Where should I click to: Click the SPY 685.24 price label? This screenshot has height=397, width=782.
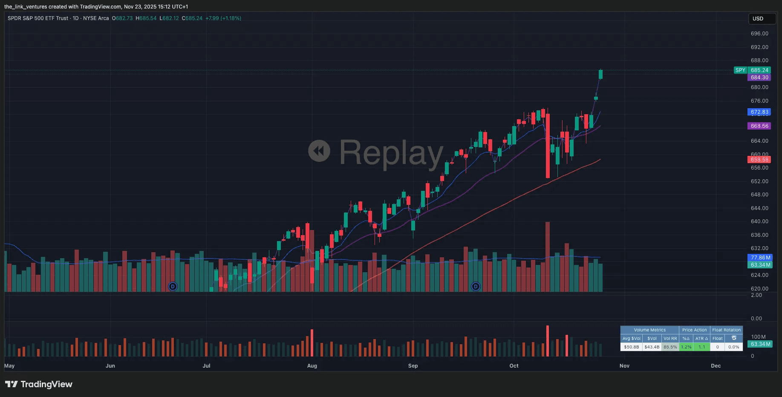click(x=752, y=70)
